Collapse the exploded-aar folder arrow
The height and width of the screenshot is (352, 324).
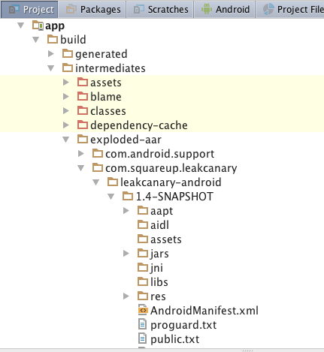point(66,140)
